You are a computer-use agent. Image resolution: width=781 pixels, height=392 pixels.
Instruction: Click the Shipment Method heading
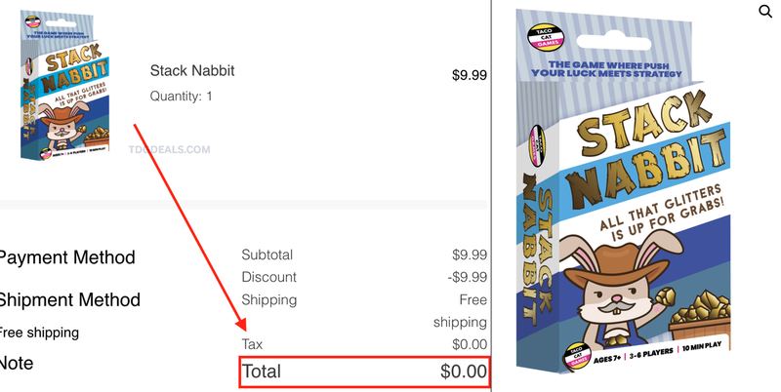(x=69, y=300)
